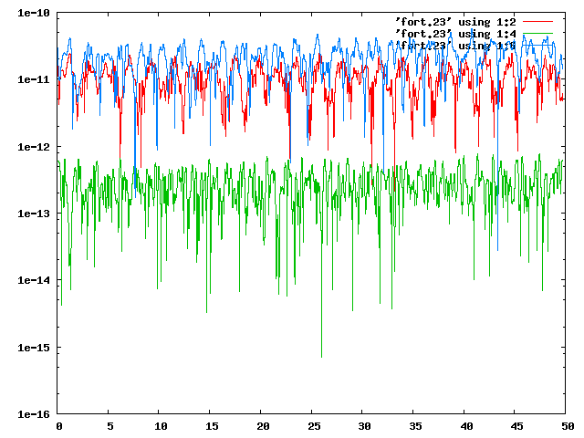Screen dimensions: 584x438
Task: Click the 1e-10 y-axis label
Action: point(34,13)
